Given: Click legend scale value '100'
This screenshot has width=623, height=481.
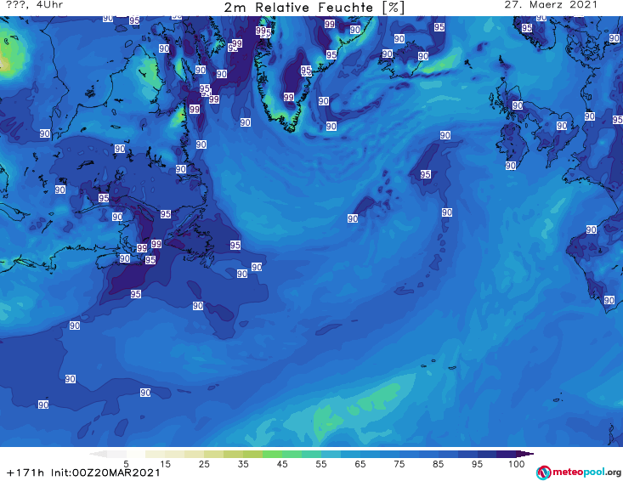Looking at the screenshot, I should (x=517, y=464).
